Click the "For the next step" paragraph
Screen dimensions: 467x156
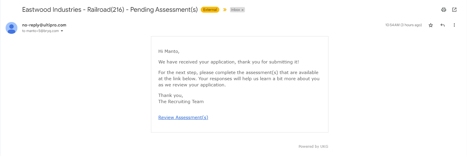(239, 79)
